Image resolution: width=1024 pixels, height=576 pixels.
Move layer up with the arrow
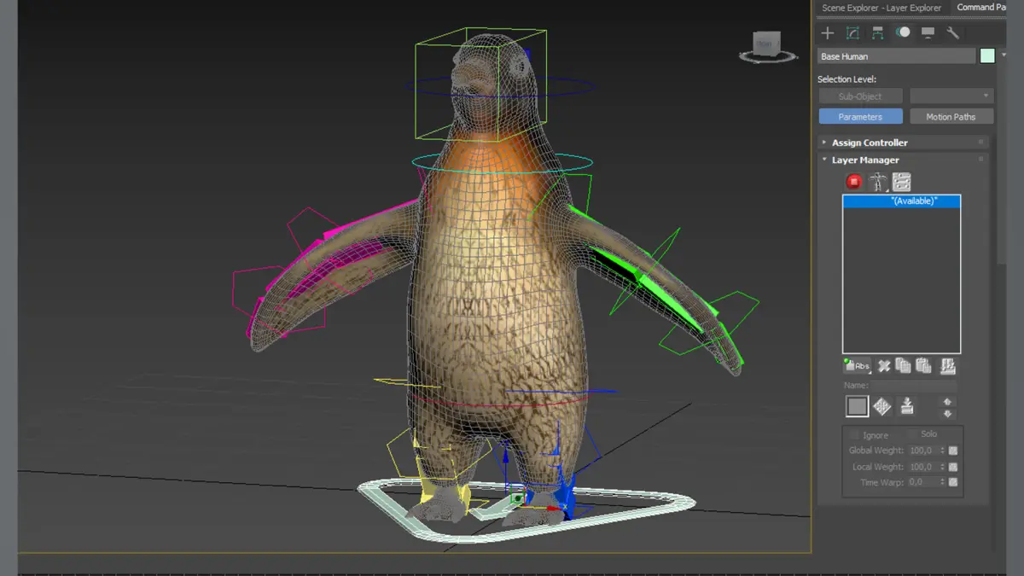[x=948, y=401]
